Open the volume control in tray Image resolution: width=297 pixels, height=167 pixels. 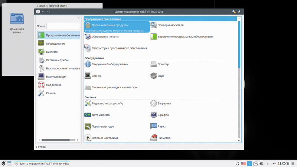click(x=262, y=163)
